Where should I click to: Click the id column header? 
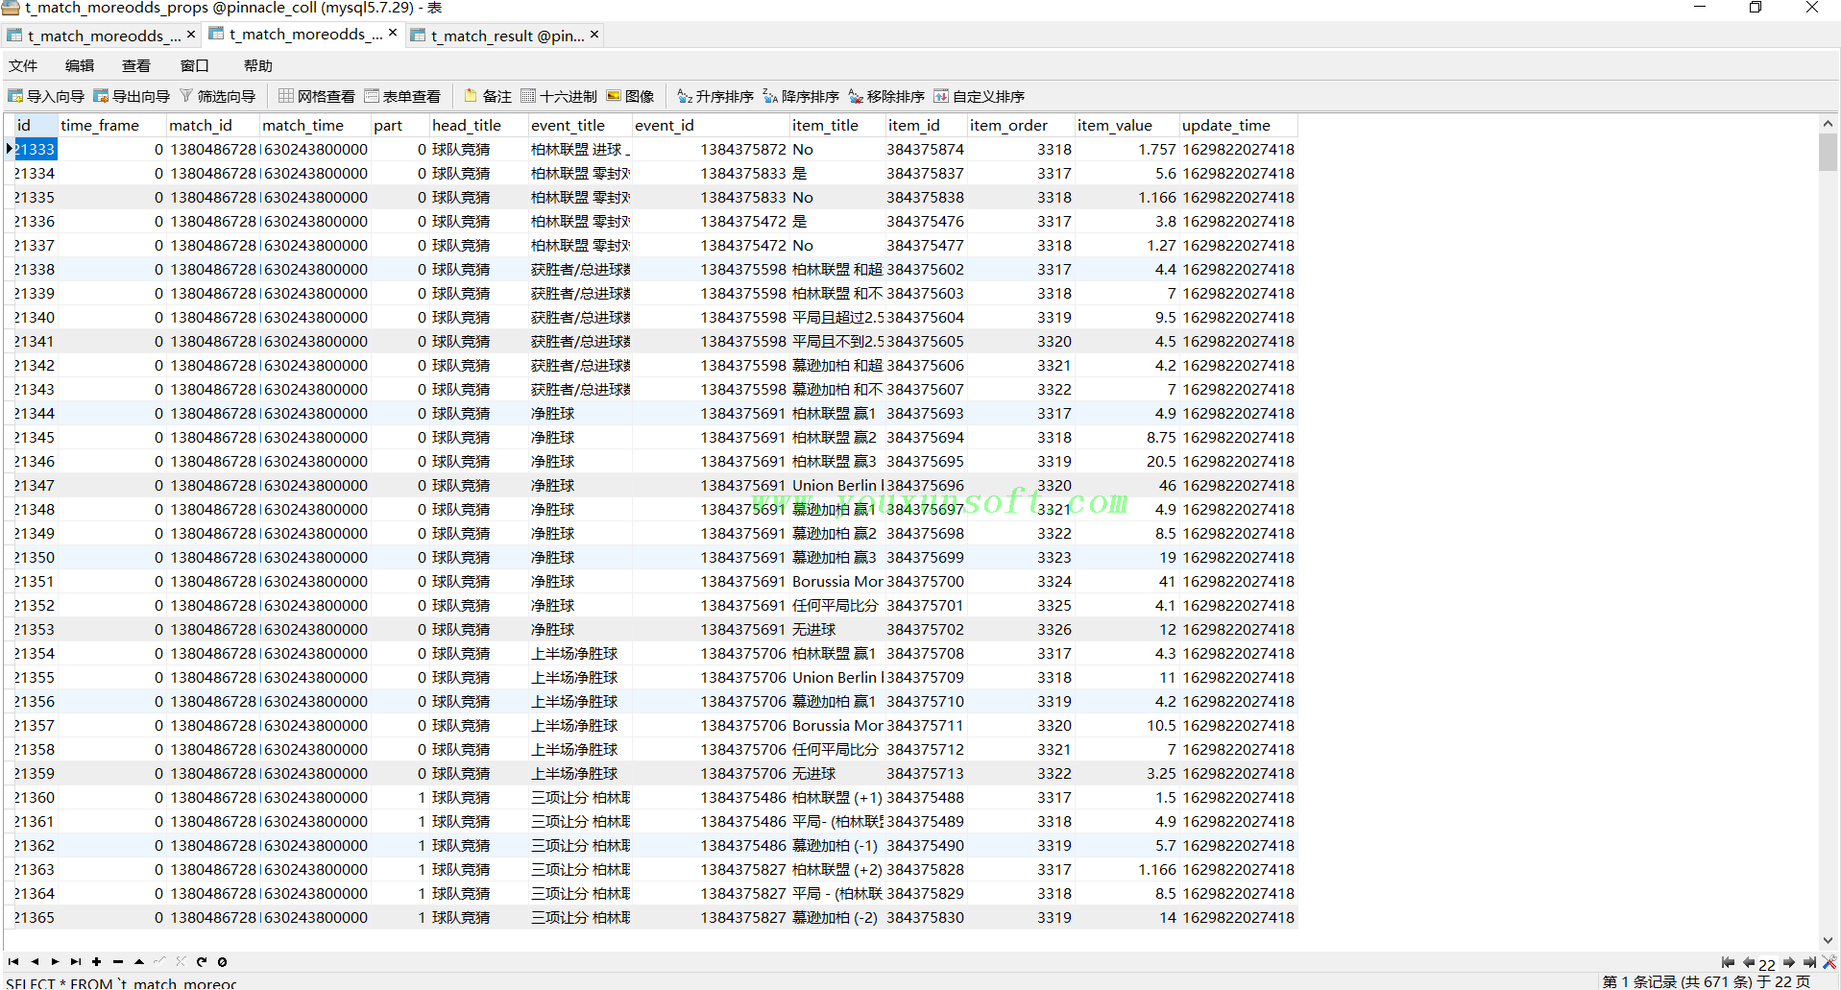pyautogui.click(x=35, y=125)
